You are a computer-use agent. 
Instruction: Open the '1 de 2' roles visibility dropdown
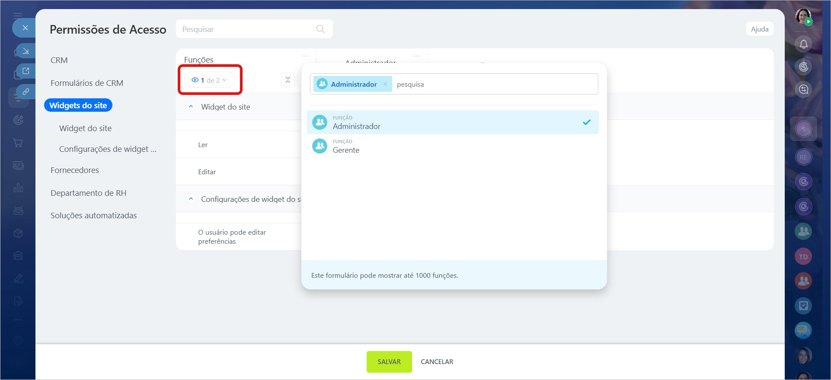coord(210,80)
